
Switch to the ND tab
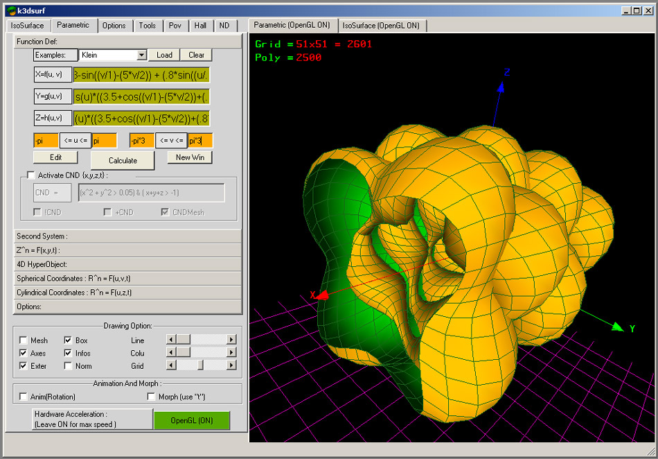pyautogui.click(x=224, y=26)
